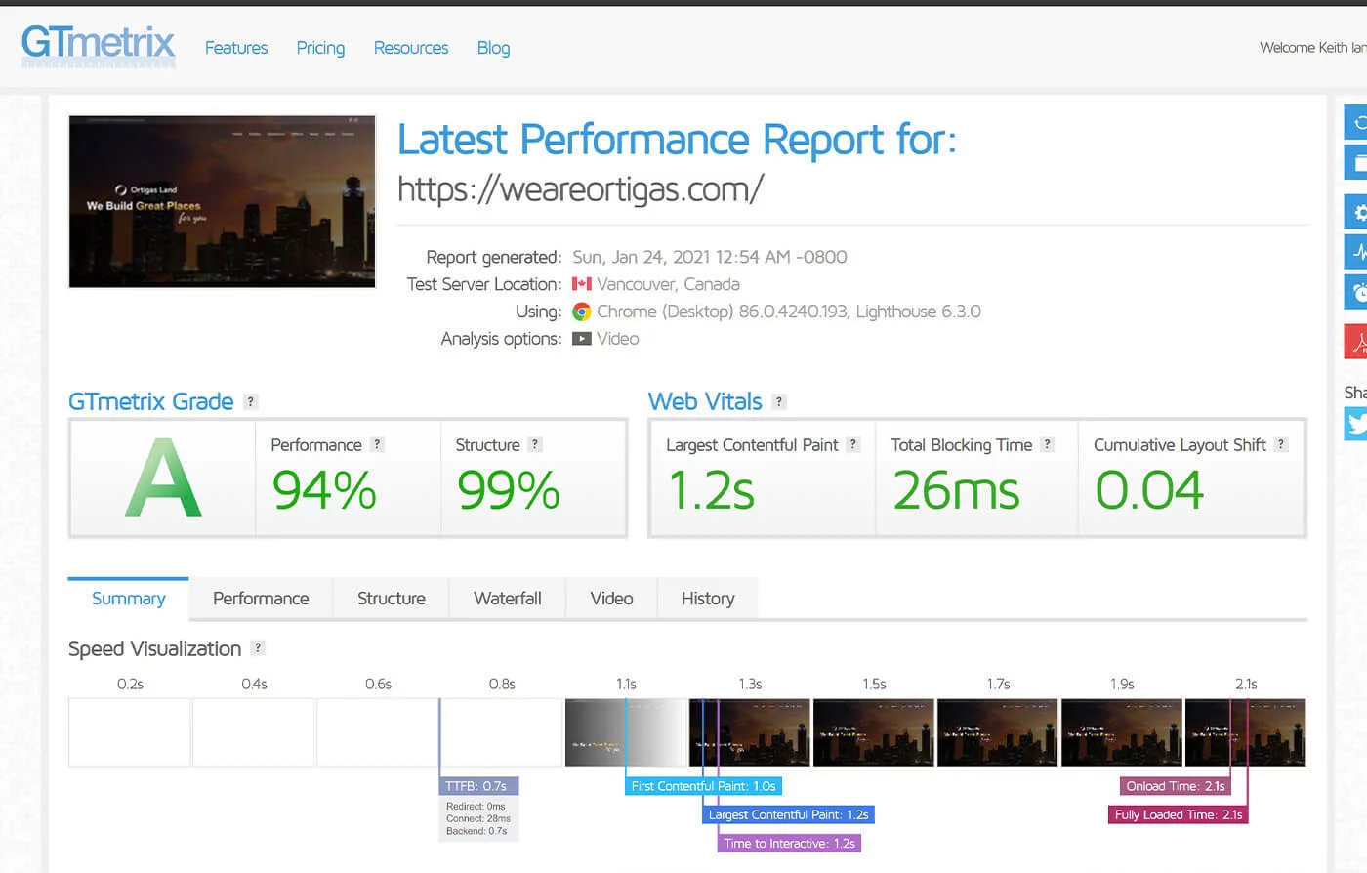
Task: Click the 1.2s LCP value
Action: point(711,490)
